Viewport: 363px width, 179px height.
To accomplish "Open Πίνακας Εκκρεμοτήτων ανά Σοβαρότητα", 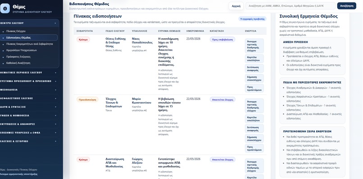I will pyautogui.click(x=29, y=44).
